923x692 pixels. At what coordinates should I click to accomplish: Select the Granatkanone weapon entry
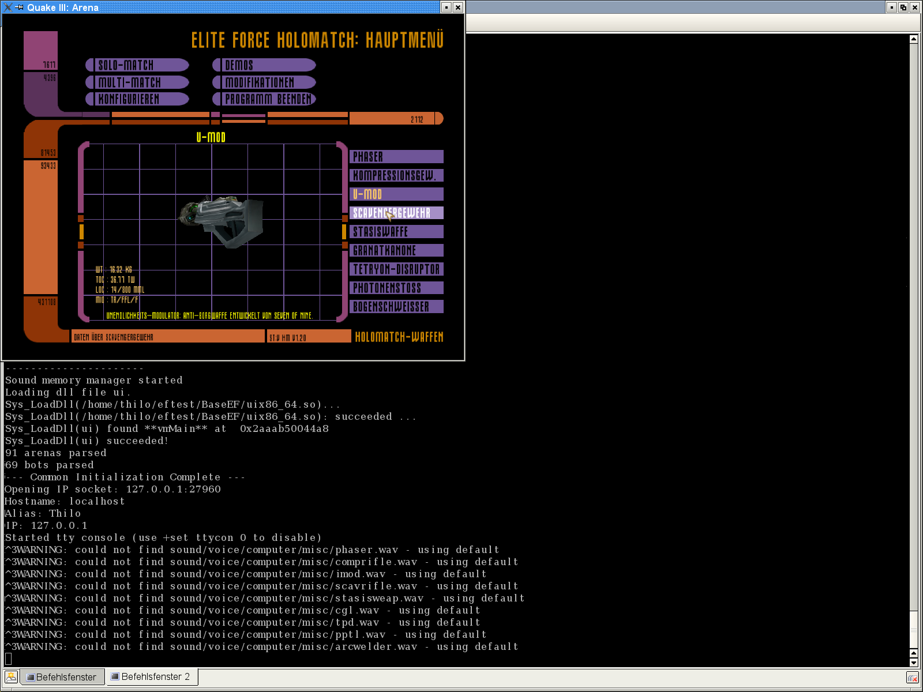396,250
